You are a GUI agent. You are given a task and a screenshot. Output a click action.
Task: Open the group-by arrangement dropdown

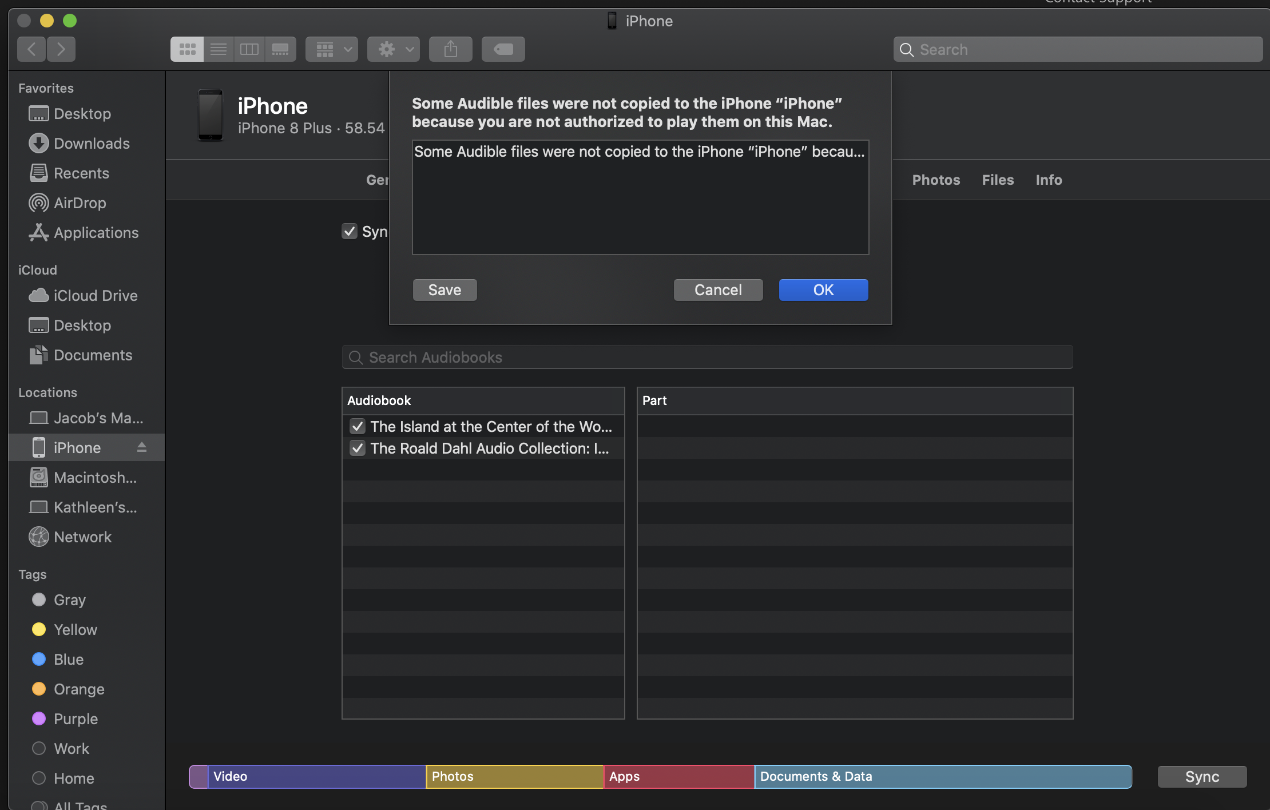332,49
